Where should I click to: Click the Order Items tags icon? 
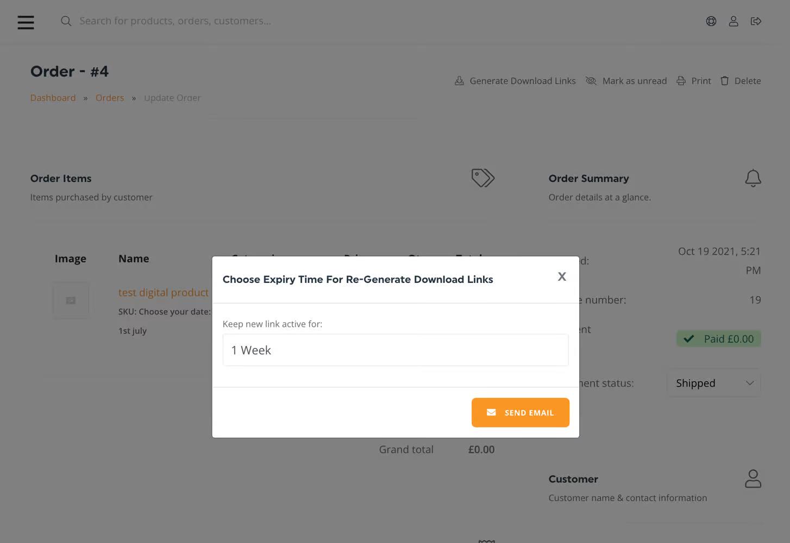click(x=482, y=178)
